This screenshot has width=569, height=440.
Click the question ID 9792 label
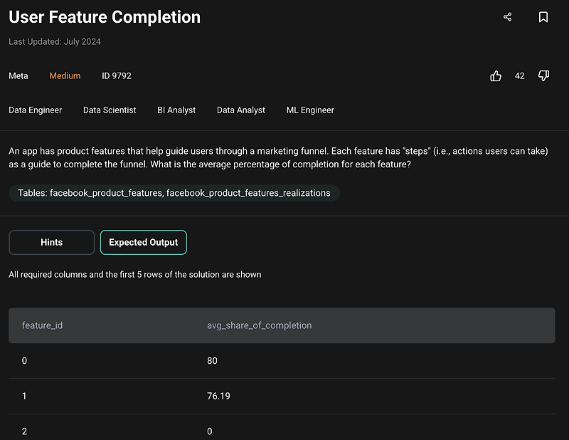[116, 75]
